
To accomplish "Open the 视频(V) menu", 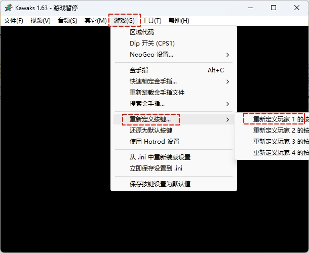I will click(x=41, y=20).
